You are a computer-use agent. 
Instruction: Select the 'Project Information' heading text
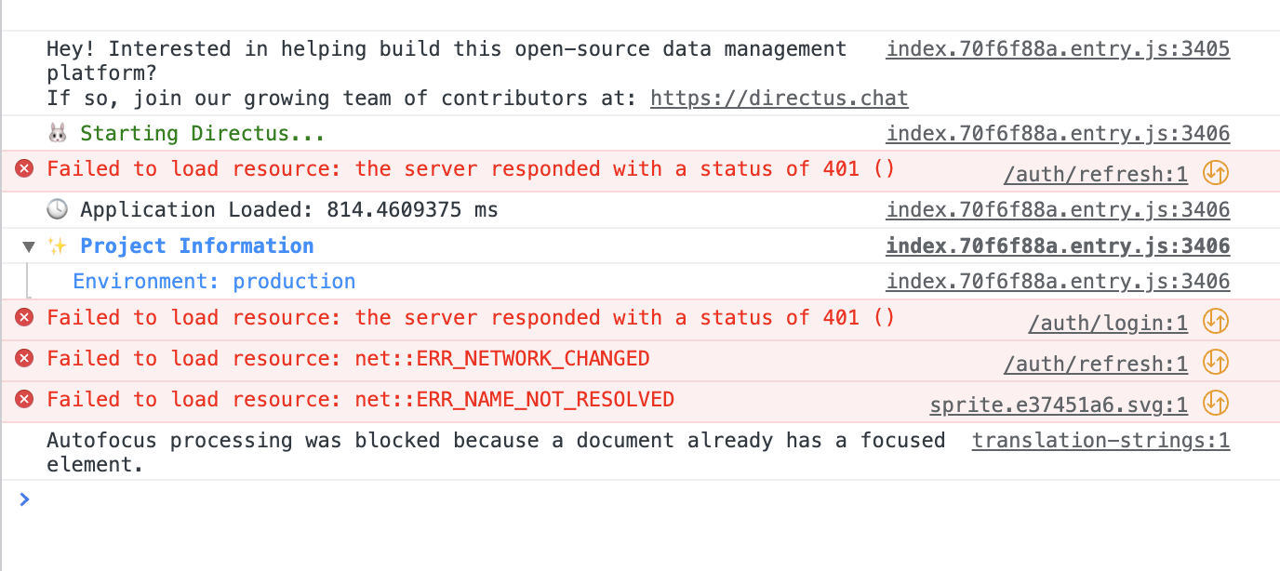point(197,246)
